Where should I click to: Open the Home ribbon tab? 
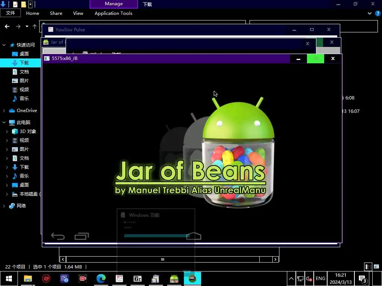(x=33, y=13)
